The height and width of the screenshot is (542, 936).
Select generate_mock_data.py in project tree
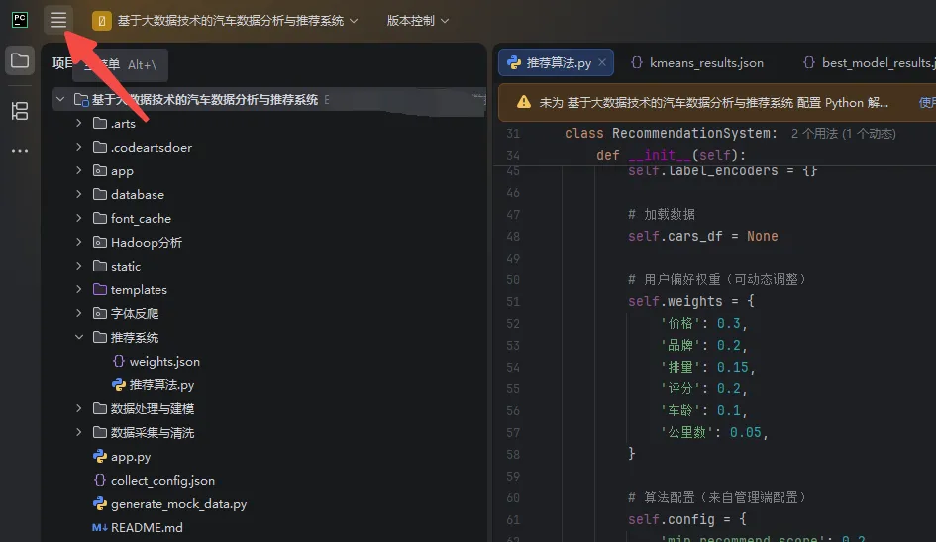tap(178, 503)
